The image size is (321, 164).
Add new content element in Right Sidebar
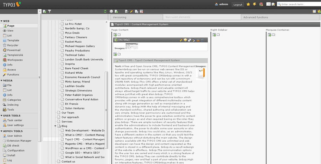coord(214,35)
